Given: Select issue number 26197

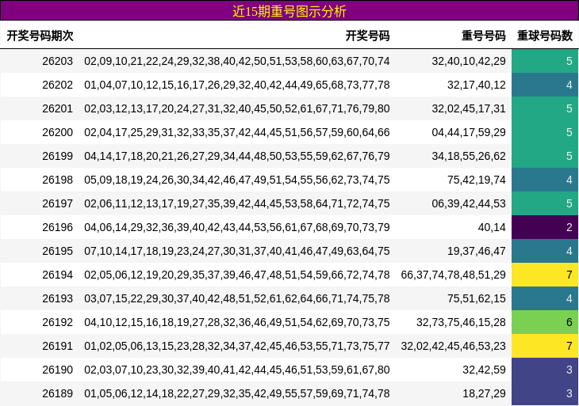Looking at the screenshot, I should [x=58, y=203].
